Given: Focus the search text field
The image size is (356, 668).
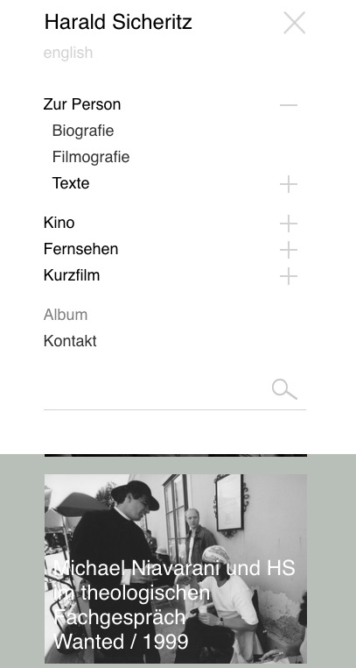Looking at the screenshot, I should tap(157, 390).
